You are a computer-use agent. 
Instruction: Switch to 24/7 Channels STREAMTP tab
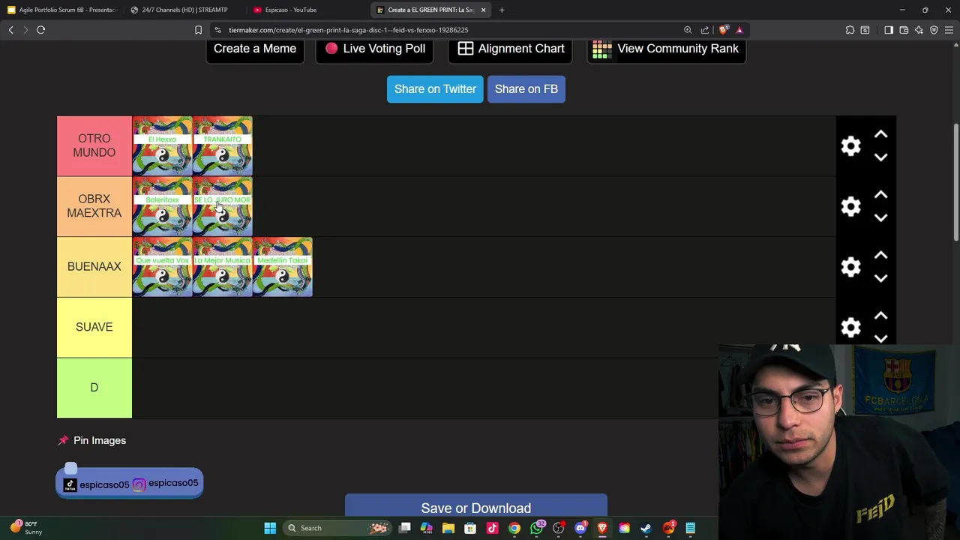click(184, 10)
